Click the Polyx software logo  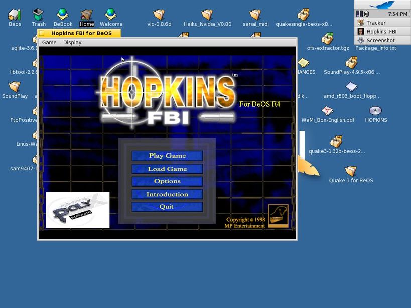78,210
